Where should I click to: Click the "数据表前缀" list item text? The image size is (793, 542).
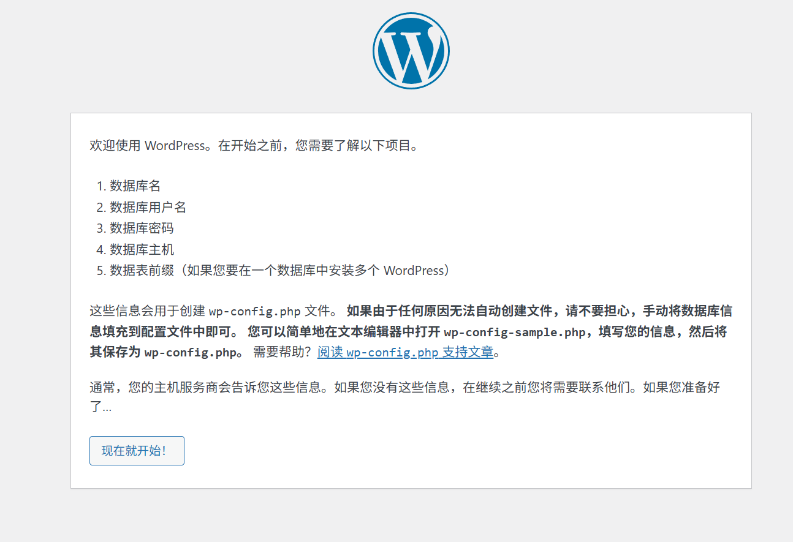pos(142,271)
